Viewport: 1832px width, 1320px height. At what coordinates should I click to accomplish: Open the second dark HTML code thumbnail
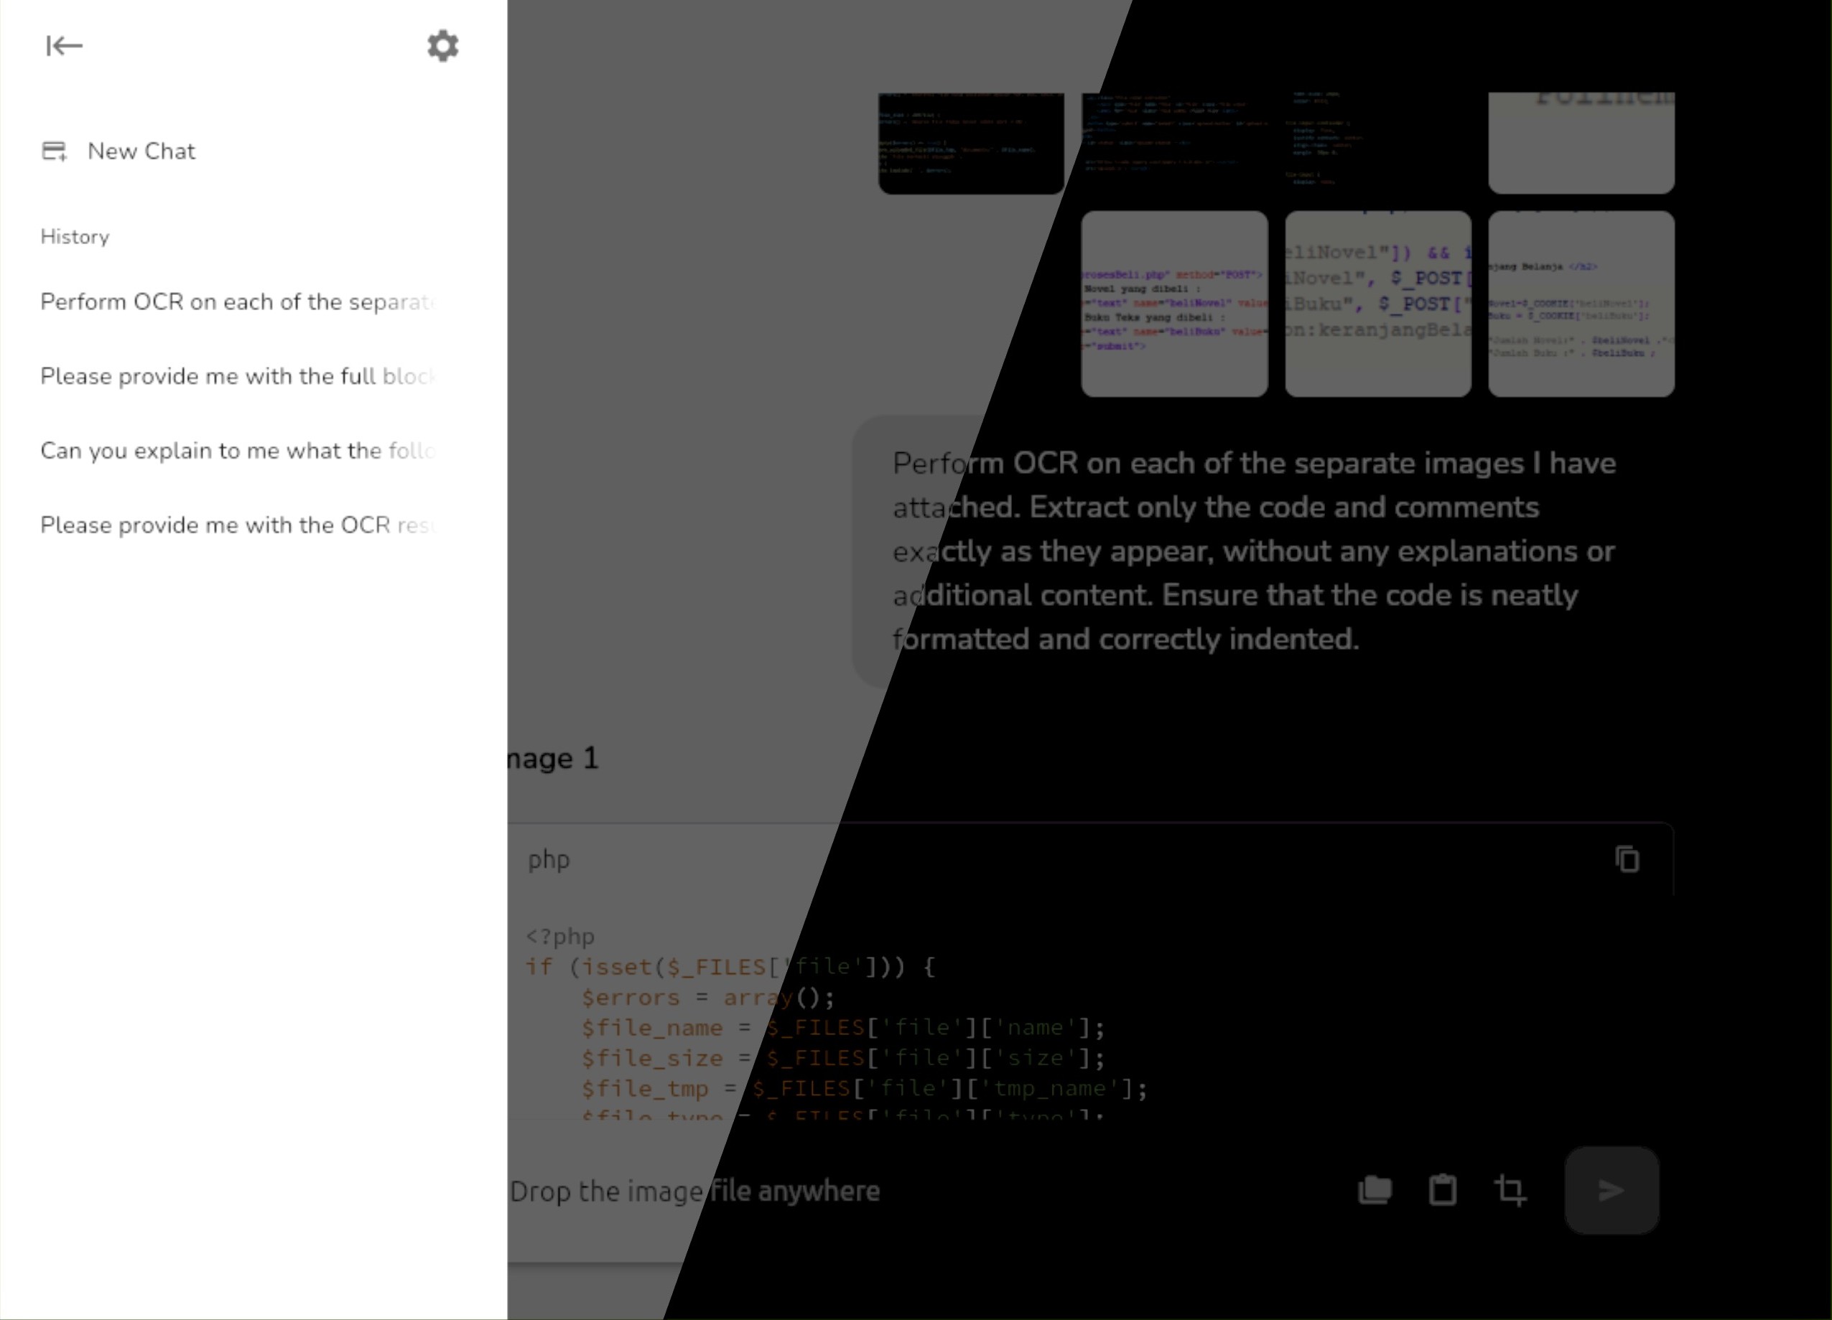pos(1174,143)
